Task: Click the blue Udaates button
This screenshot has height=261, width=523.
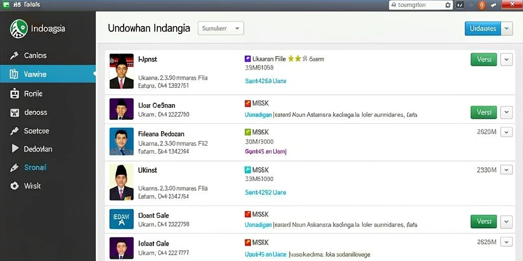Action: [483, 29]
